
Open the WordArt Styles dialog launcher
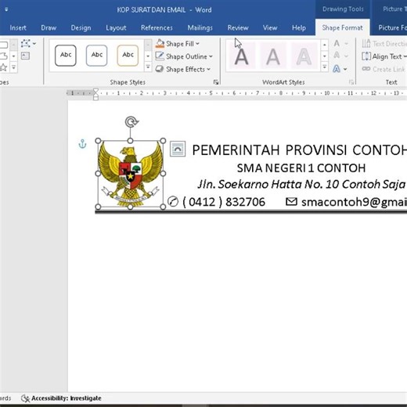coord(351,82)
